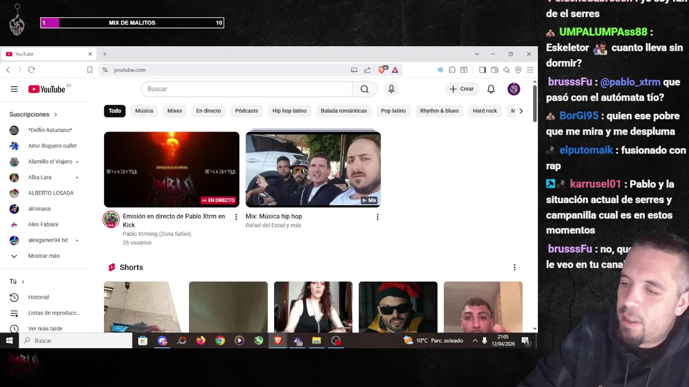This screenshot has height=387, width=689.
Task: Open browser extensions puzzle icon
Action: [x=452, y=70]
